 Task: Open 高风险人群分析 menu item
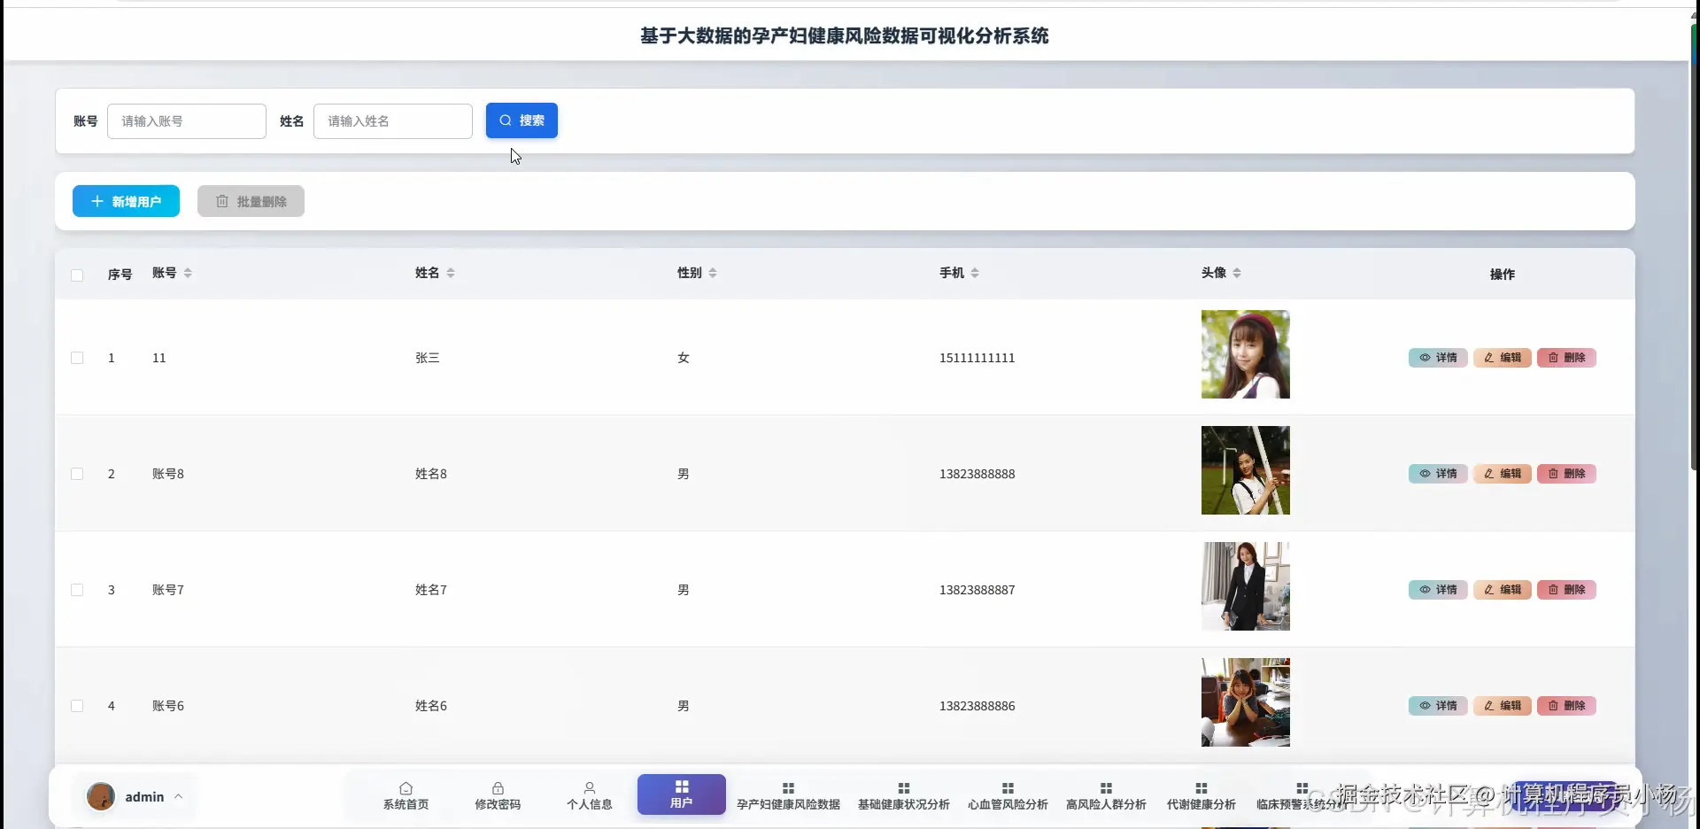[1106, 795]
